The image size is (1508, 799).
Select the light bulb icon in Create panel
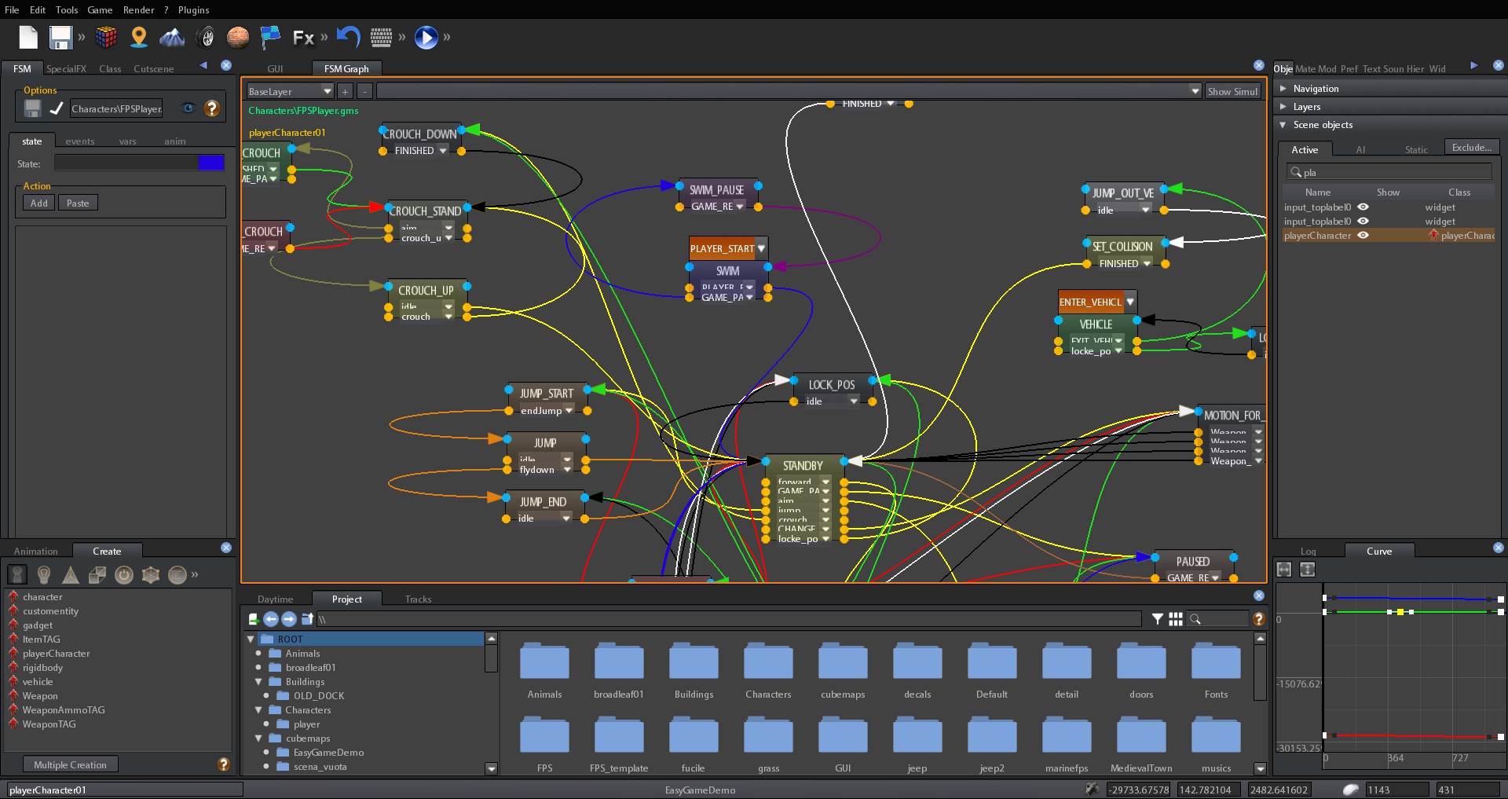coord(44,574)
